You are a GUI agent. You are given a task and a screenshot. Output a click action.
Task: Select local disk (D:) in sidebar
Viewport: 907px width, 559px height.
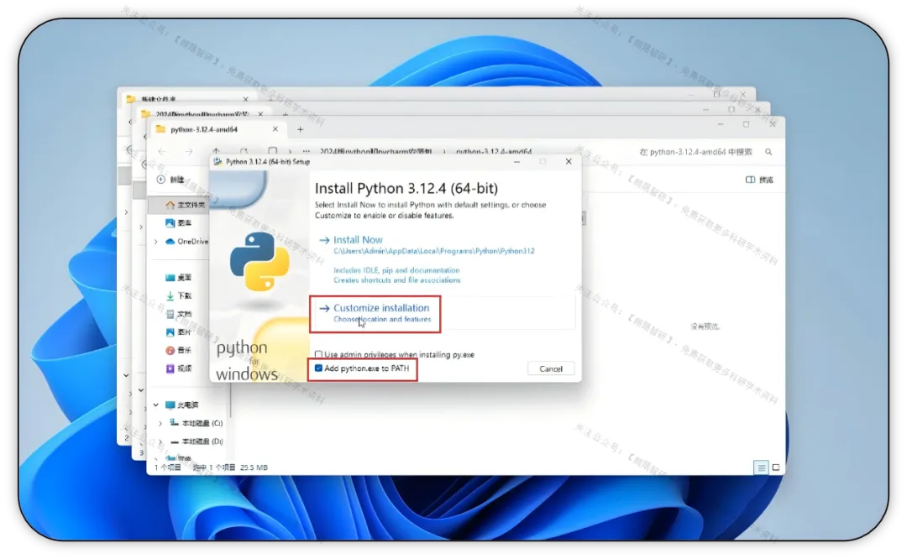coord(197,441)
